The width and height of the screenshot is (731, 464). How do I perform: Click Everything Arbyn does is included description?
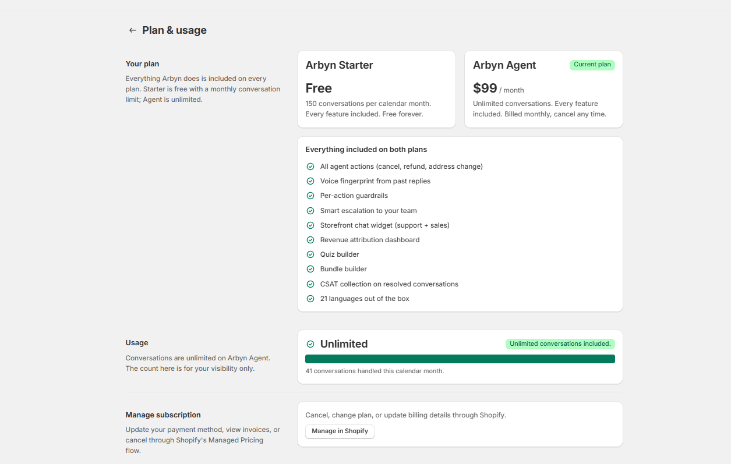pos(203,89)
